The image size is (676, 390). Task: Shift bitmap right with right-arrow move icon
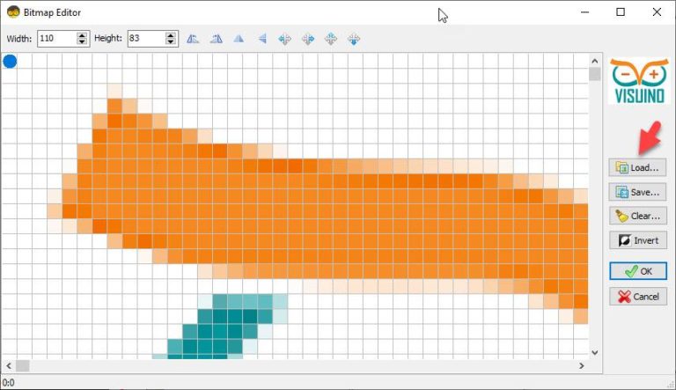[x=308, y=40]
